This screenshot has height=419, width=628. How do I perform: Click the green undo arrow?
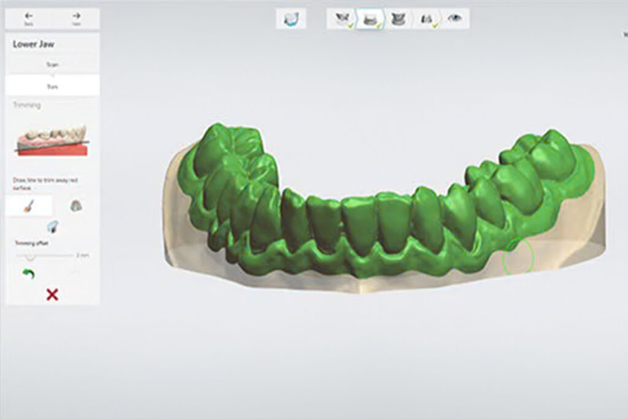[28, 274]
